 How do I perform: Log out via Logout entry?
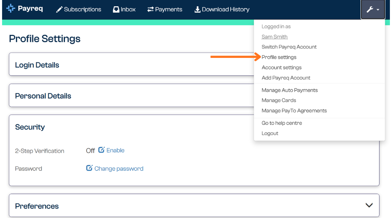click(x=270, y=133)
